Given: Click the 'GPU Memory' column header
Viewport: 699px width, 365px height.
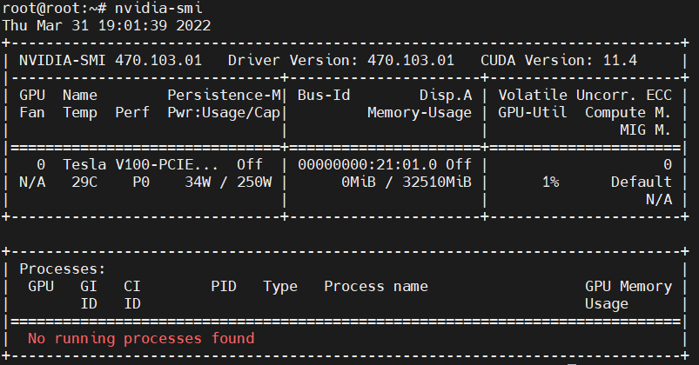Looking at the screenshot, I should [628, 286].
